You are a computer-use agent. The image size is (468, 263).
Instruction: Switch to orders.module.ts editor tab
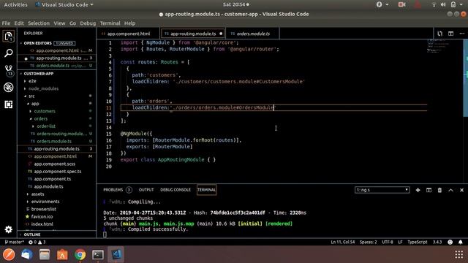click(x=253, y=34)
